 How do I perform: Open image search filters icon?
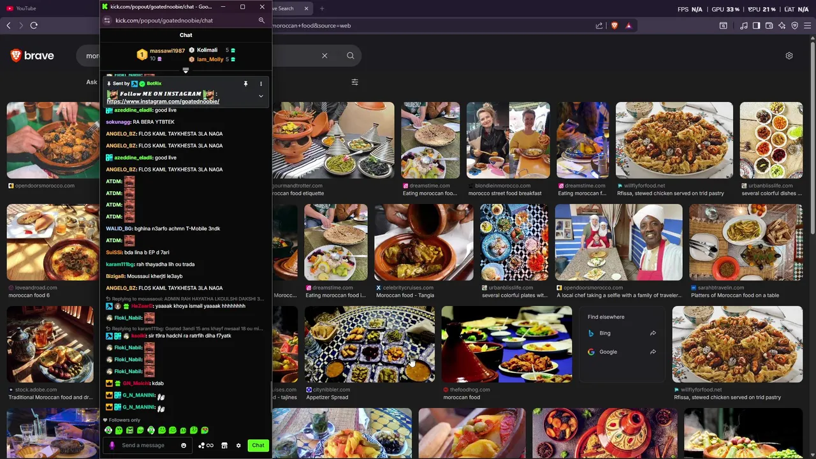click(355, 82)
